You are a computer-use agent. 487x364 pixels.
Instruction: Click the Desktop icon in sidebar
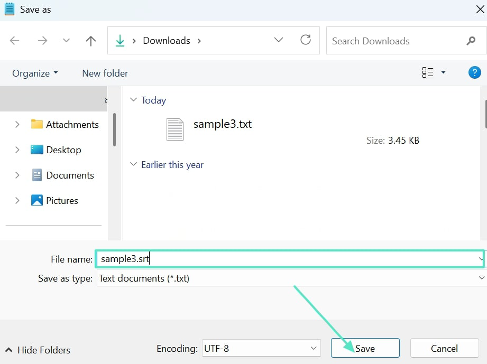(37, 150)
